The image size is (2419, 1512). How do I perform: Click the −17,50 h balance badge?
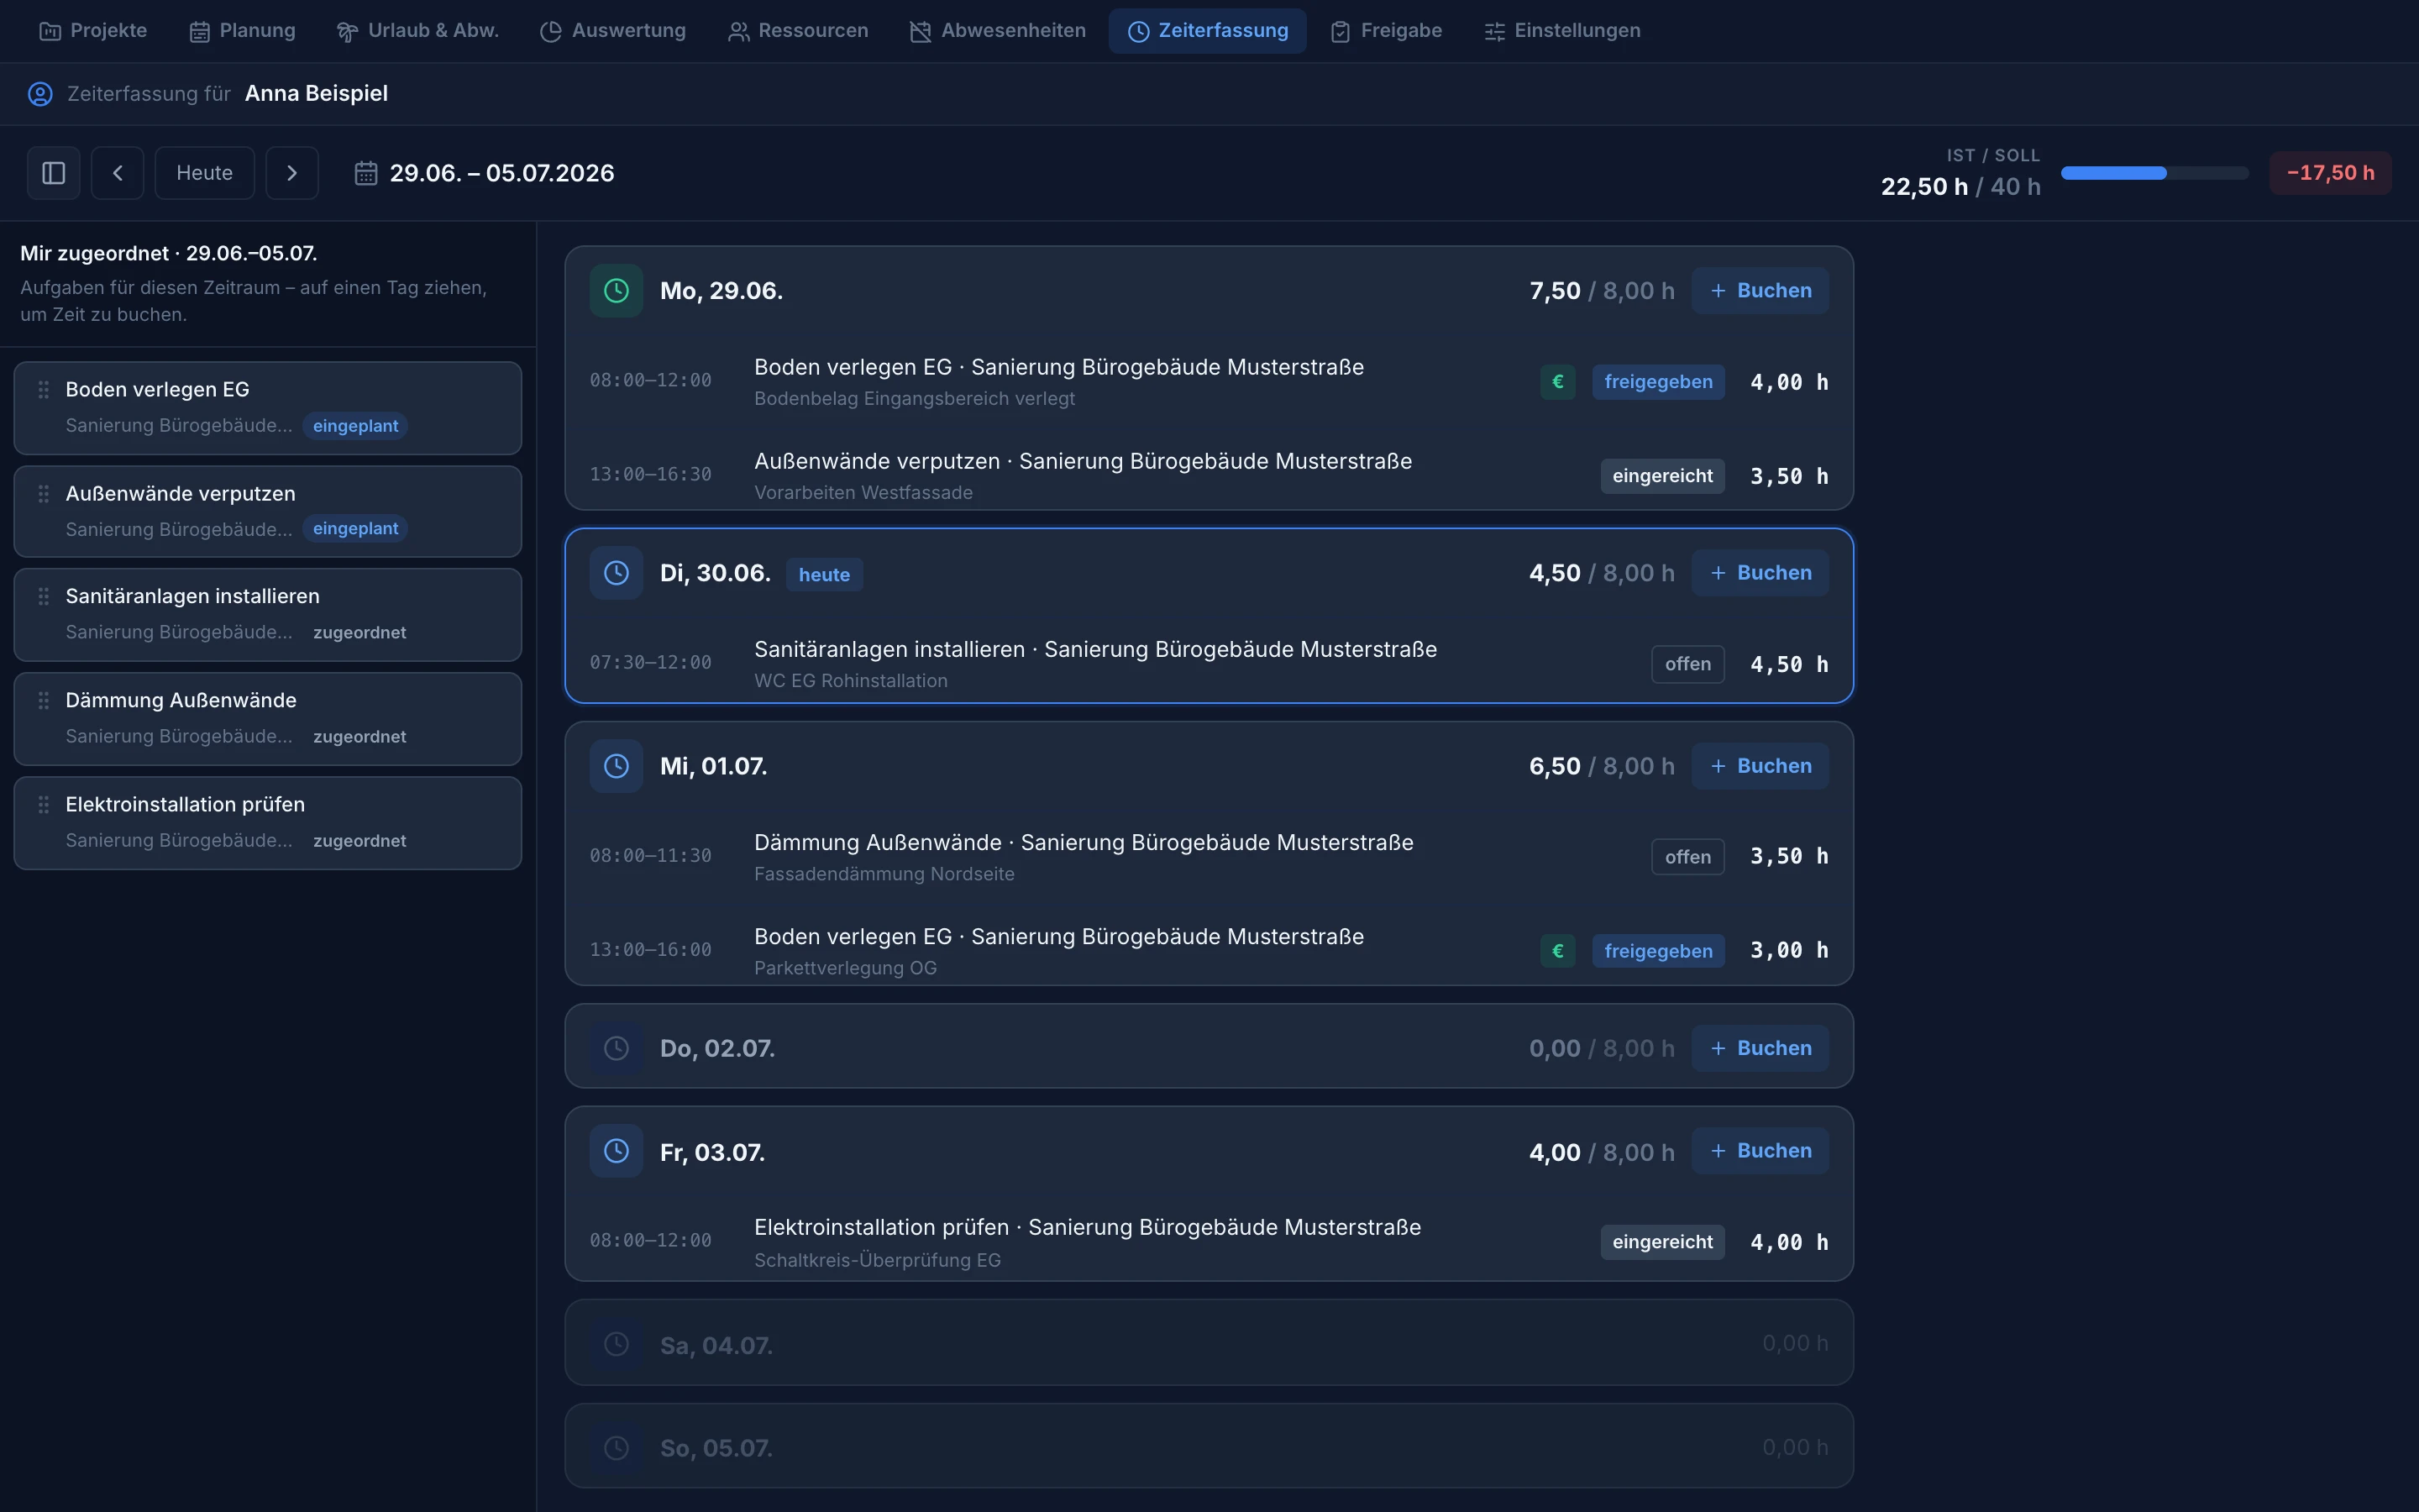click(x=2330, y=173)
